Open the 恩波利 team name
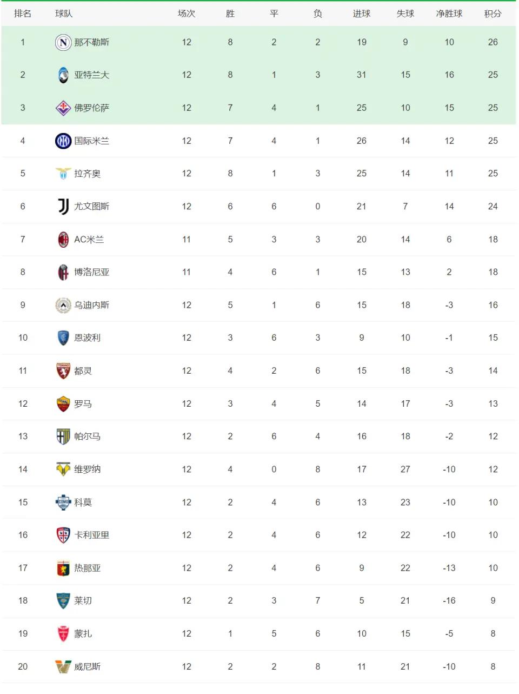The height and width of the screenshot is (694, 519). tap(88, 338)
